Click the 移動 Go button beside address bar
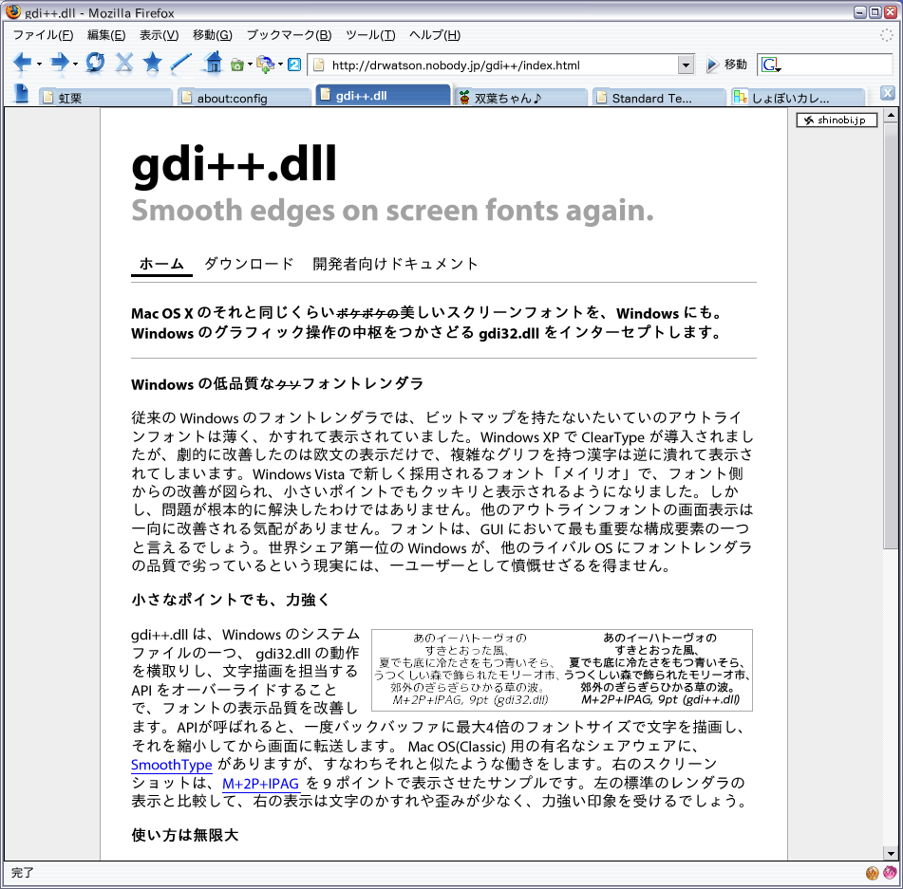 (726, 65)
